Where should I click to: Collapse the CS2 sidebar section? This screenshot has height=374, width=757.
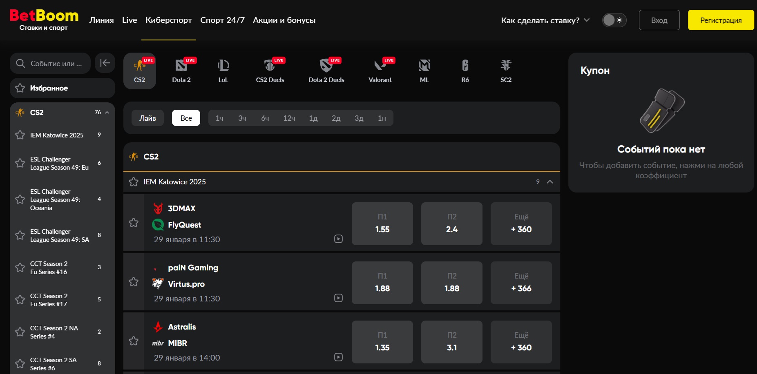[107, 113]
